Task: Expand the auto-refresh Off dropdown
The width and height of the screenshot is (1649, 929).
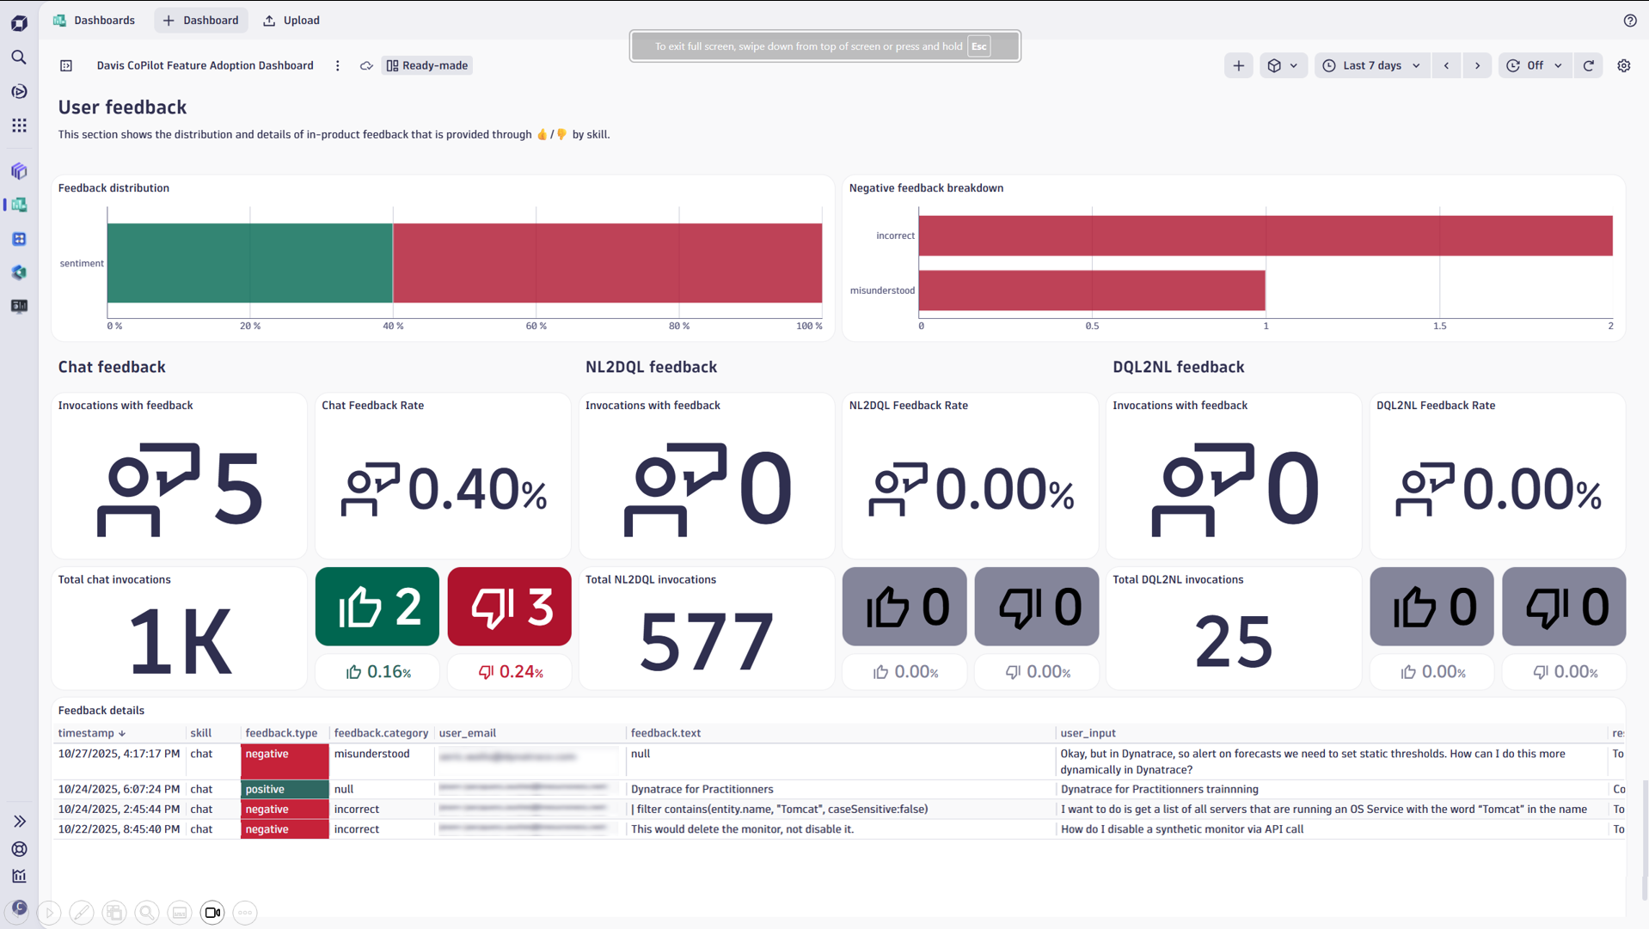Action: coord(1535,65)
